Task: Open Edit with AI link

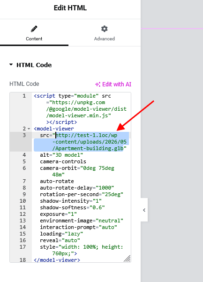Action: [113, 84]
